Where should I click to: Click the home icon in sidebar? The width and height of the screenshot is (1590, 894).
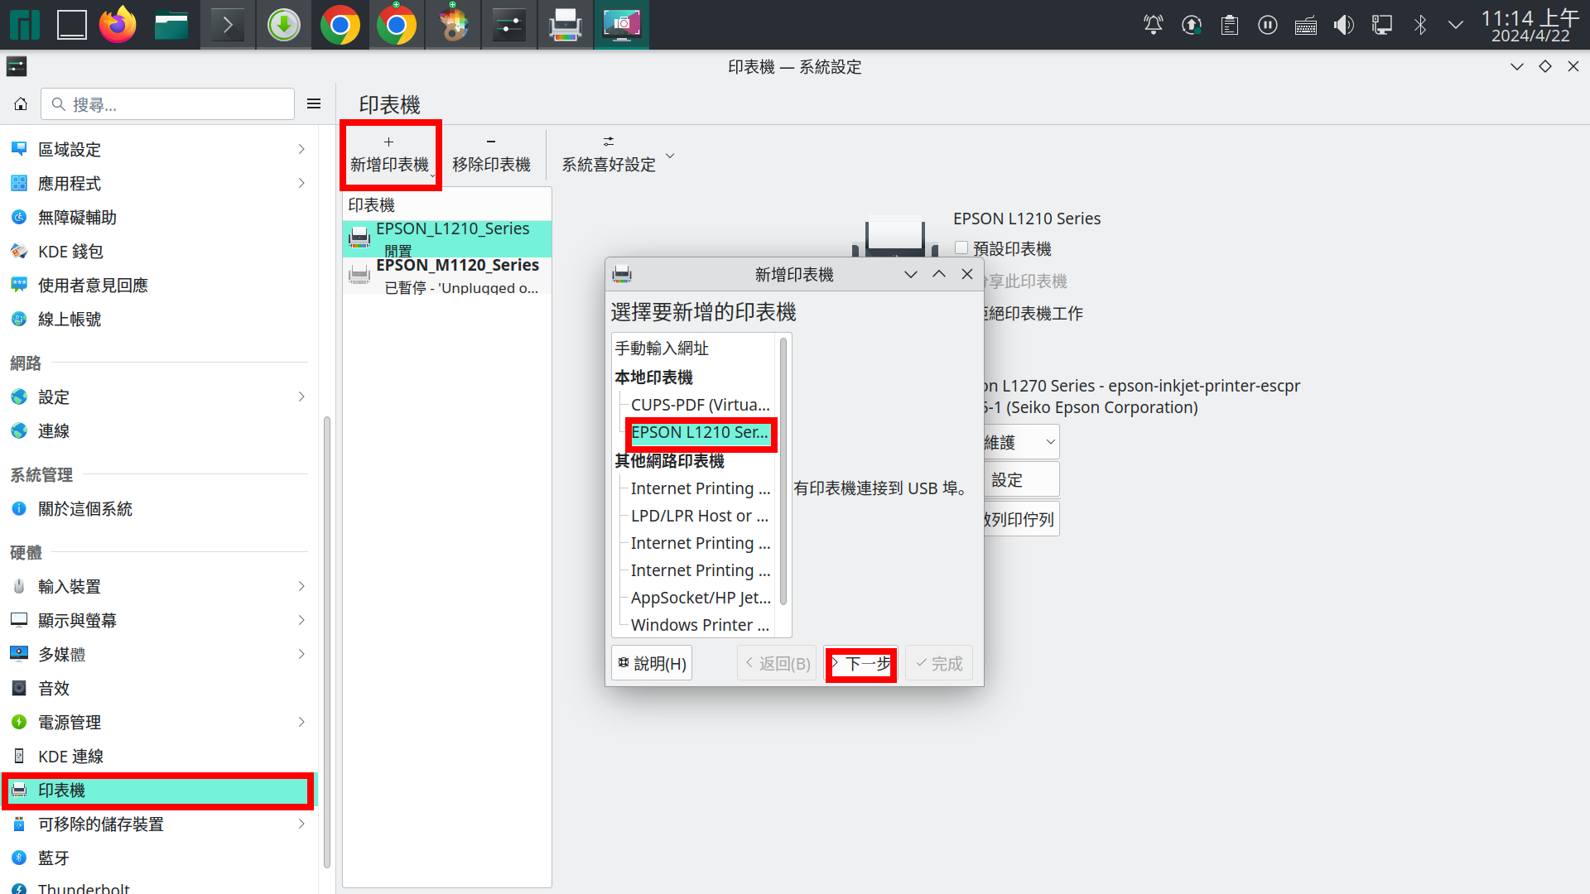click(x=21, y=104)
